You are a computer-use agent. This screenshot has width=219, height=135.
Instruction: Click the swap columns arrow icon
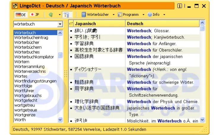[71, 24]
